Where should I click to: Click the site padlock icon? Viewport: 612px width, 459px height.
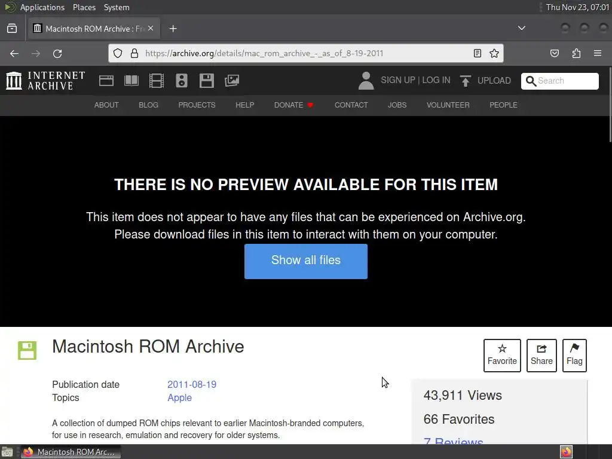coord(134,53)
